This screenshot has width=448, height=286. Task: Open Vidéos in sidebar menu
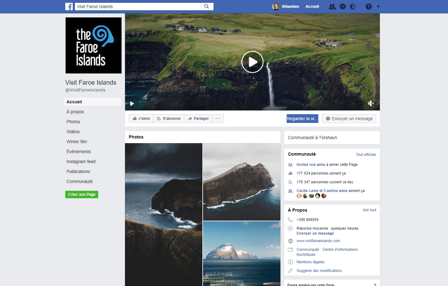point(73,132)
